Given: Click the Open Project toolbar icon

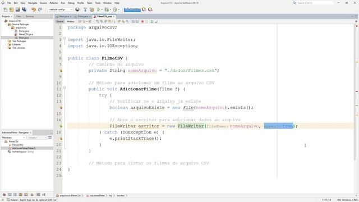Looking at the screenshot, I should (17, 10).
